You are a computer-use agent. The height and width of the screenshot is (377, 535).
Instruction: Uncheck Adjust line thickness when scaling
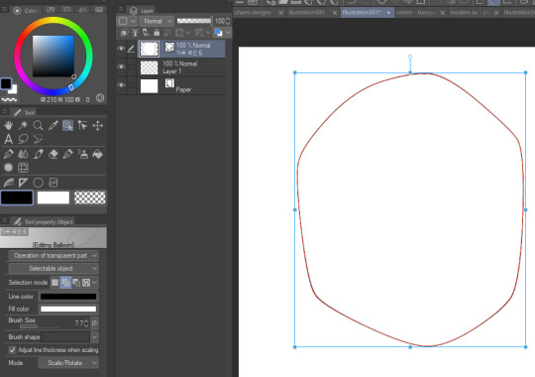click(12, 349)
